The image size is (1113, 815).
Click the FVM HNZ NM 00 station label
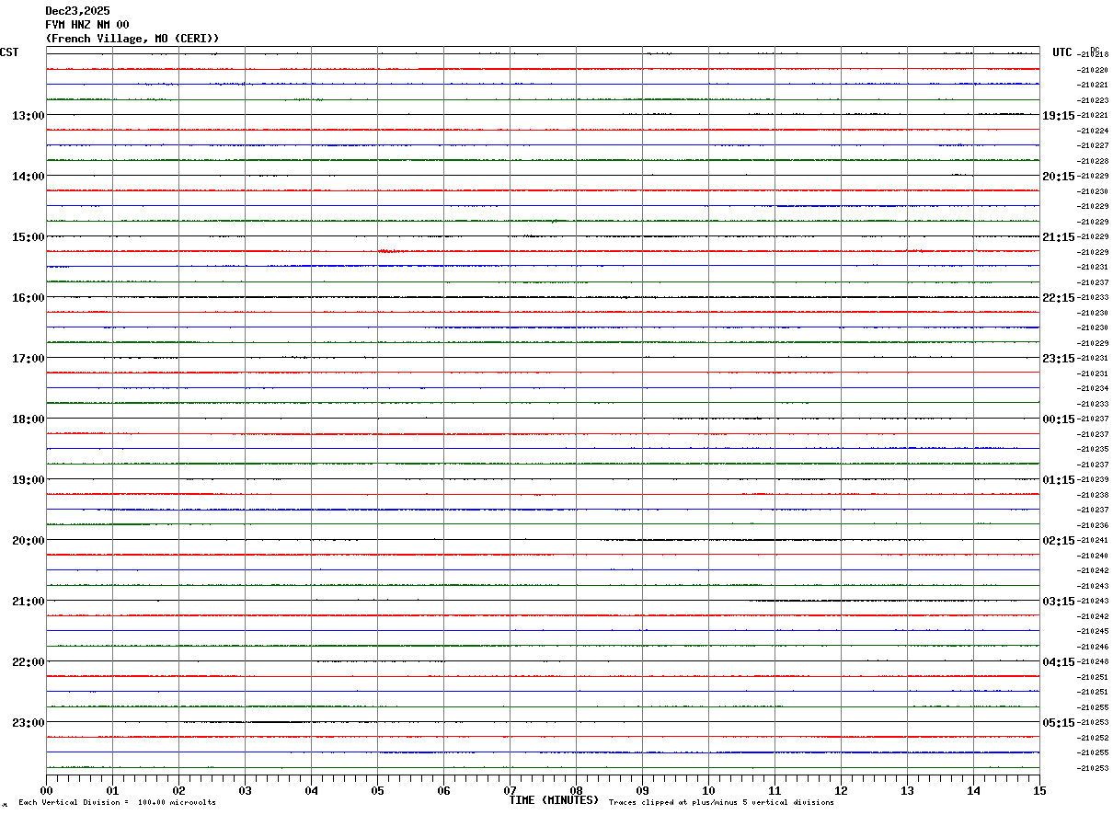click(87, 25)
